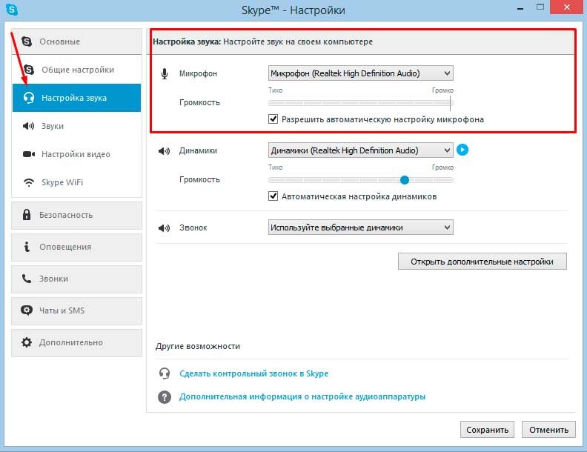
Task: Expand the Безопасность section
Action: click(x=77, y=215)
